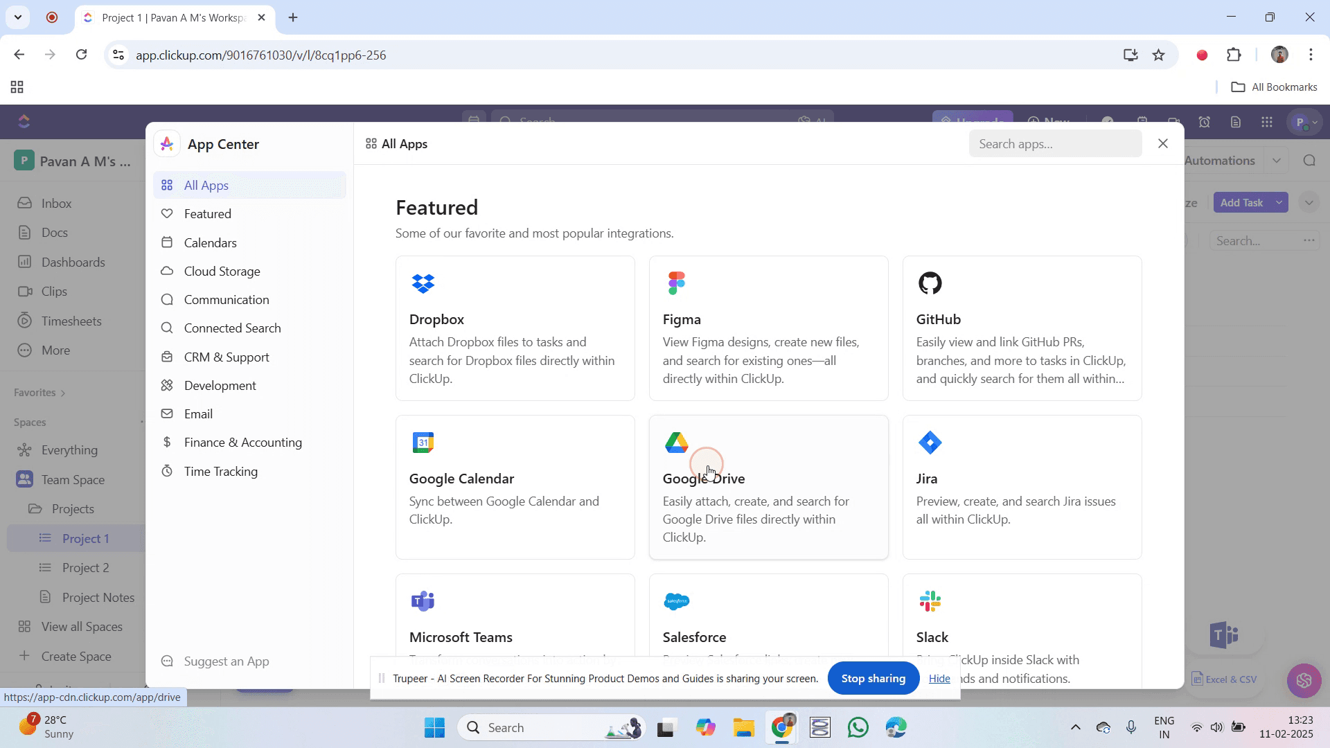This screenshot has height=748, width=1330.
Task: Close the App Center dialog
Action: click(1163, 143)
